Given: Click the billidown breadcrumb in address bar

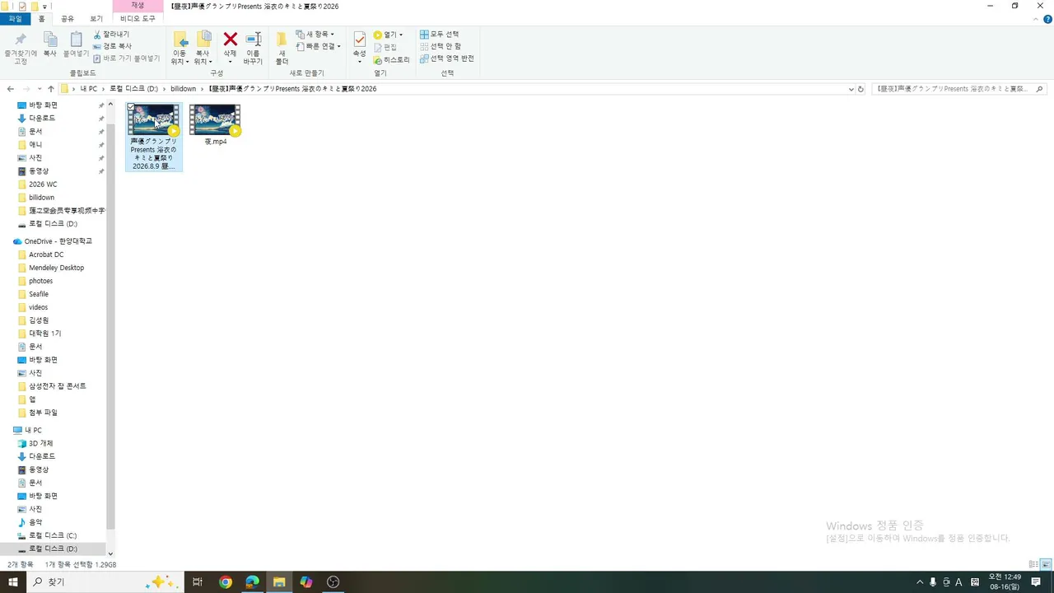Looking at the screenshot, I should 183,89.
